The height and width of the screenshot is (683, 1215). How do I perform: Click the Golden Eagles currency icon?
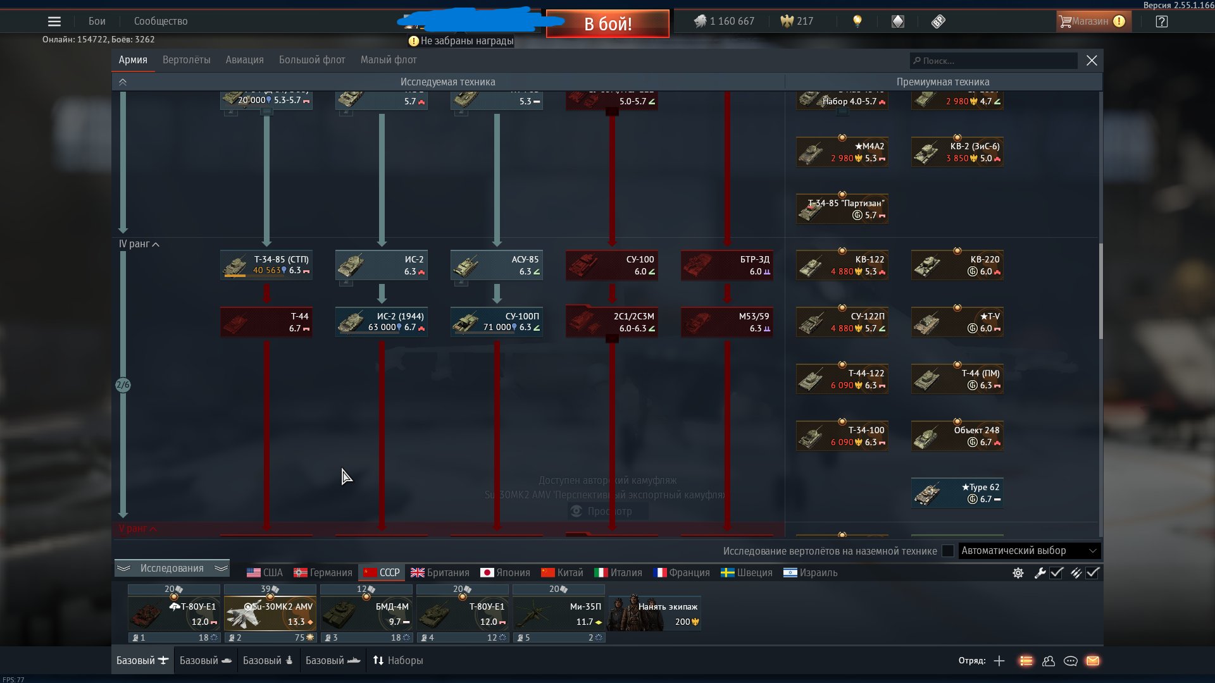point(787,22)
